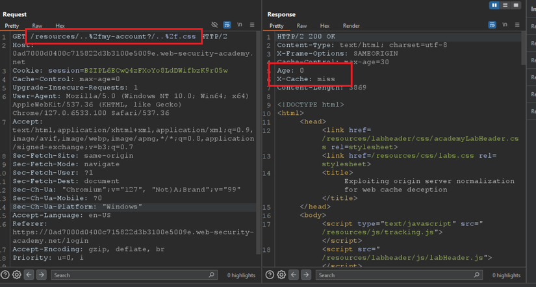The image size is (536, 287).
Task: Click 'Cache-Control: max-age=0' request header
Action: click(x=66, y=79)
